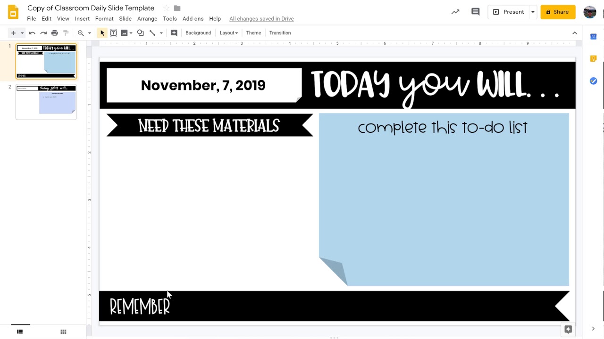Switch to filmstrip view

20,332
